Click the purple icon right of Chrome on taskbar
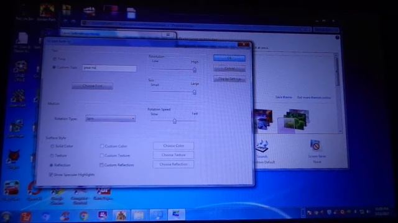This screenshot has width=398, height=223. pos(103,215)
